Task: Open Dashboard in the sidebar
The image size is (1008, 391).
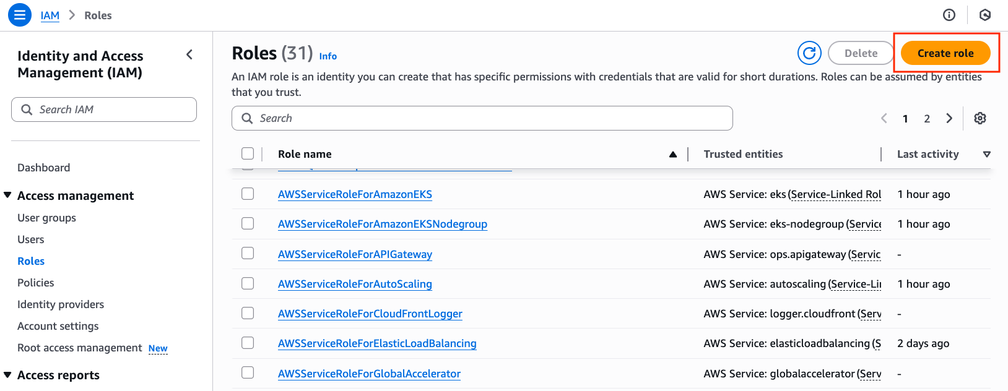Action: [43, 168]
